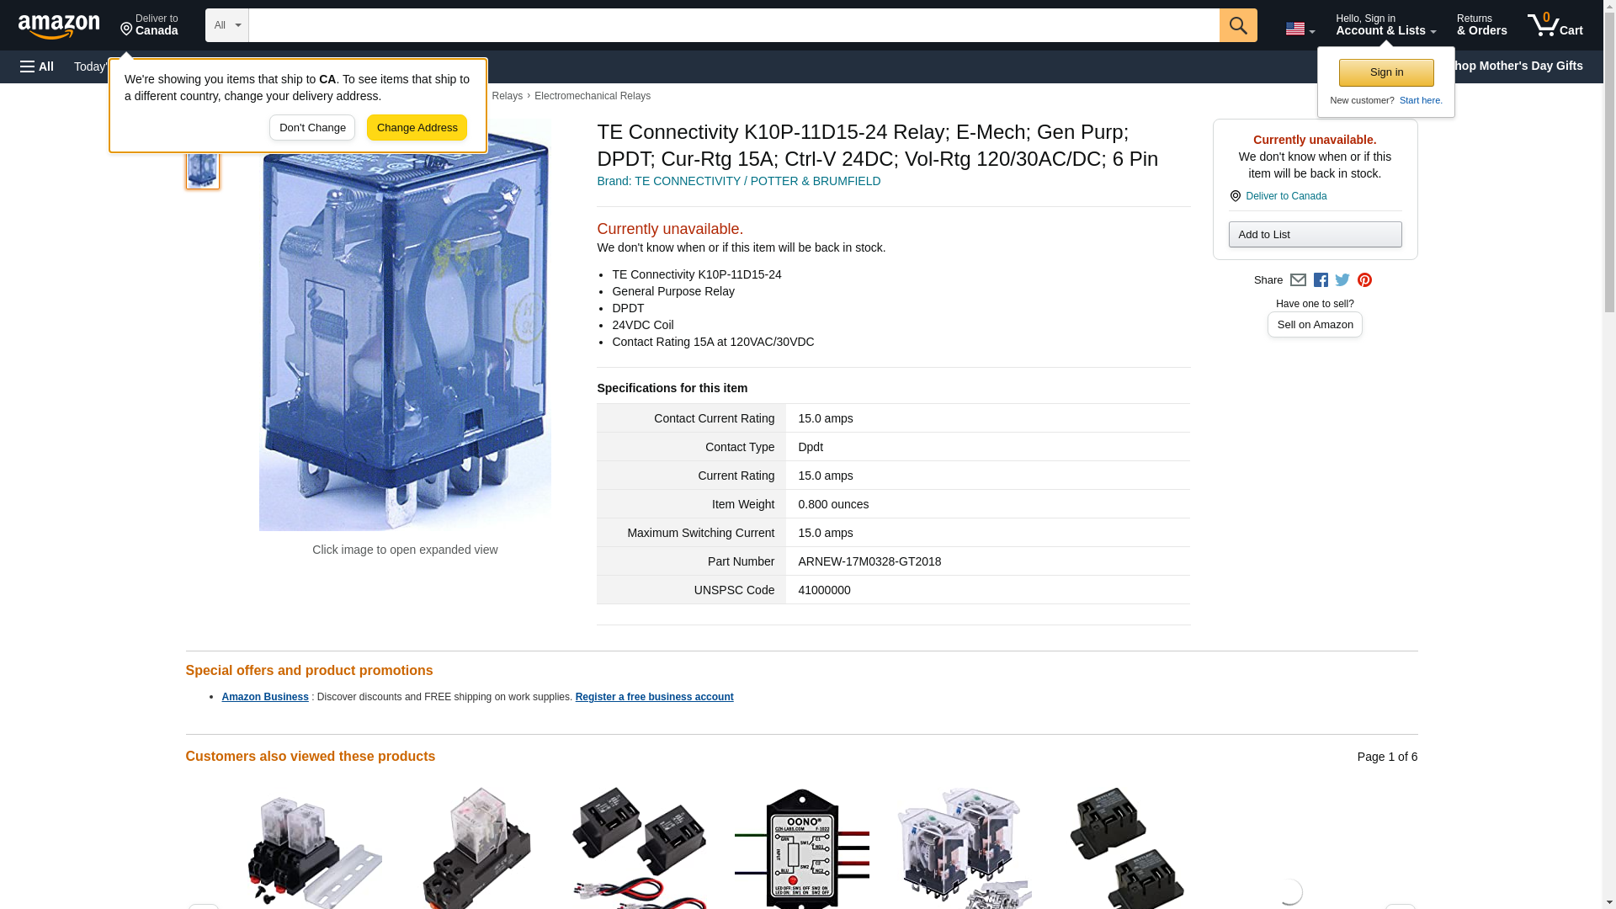Open Add to List button

click(x=1315, y=234)
